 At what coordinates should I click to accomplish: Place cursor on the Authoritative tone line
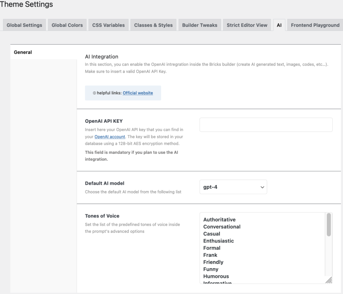pos(219,220)
